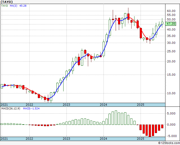This screenshot has width=180, height=145.
Task: Click the 60.00 price axis label
Action: [171, 11]
